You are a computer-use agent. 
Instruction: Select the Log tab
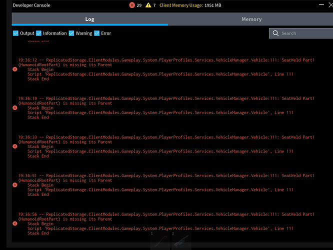click(x=89, y=19)
